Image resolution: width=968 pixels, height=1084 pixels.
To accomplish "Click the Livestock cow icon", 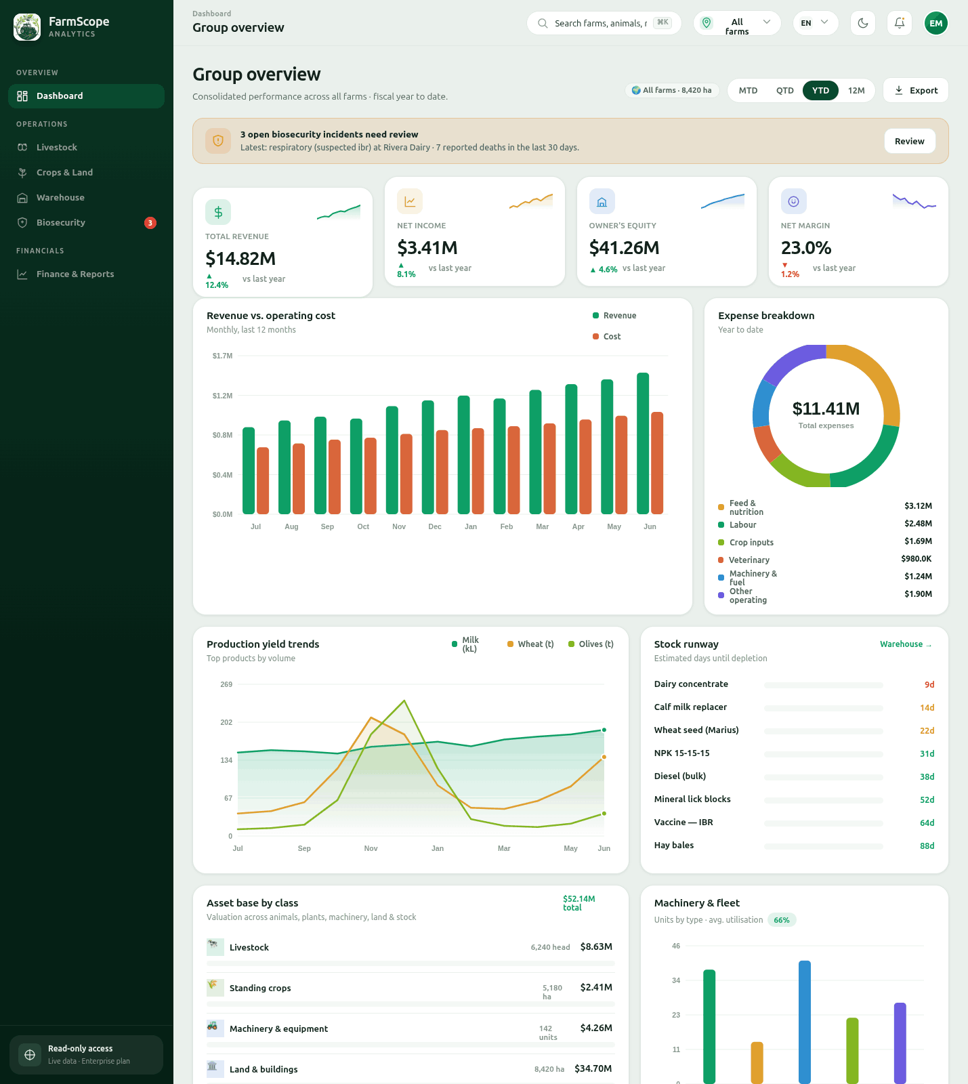I will click(215, 947).
